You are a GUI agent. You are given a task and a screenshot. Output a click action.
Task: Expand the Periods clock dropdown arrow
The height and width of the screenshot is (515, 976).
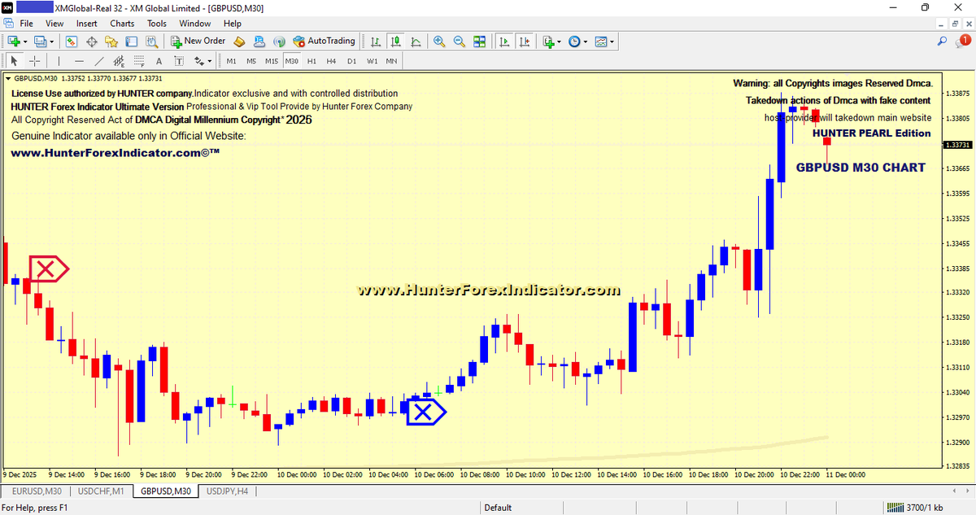click(586, 41)
